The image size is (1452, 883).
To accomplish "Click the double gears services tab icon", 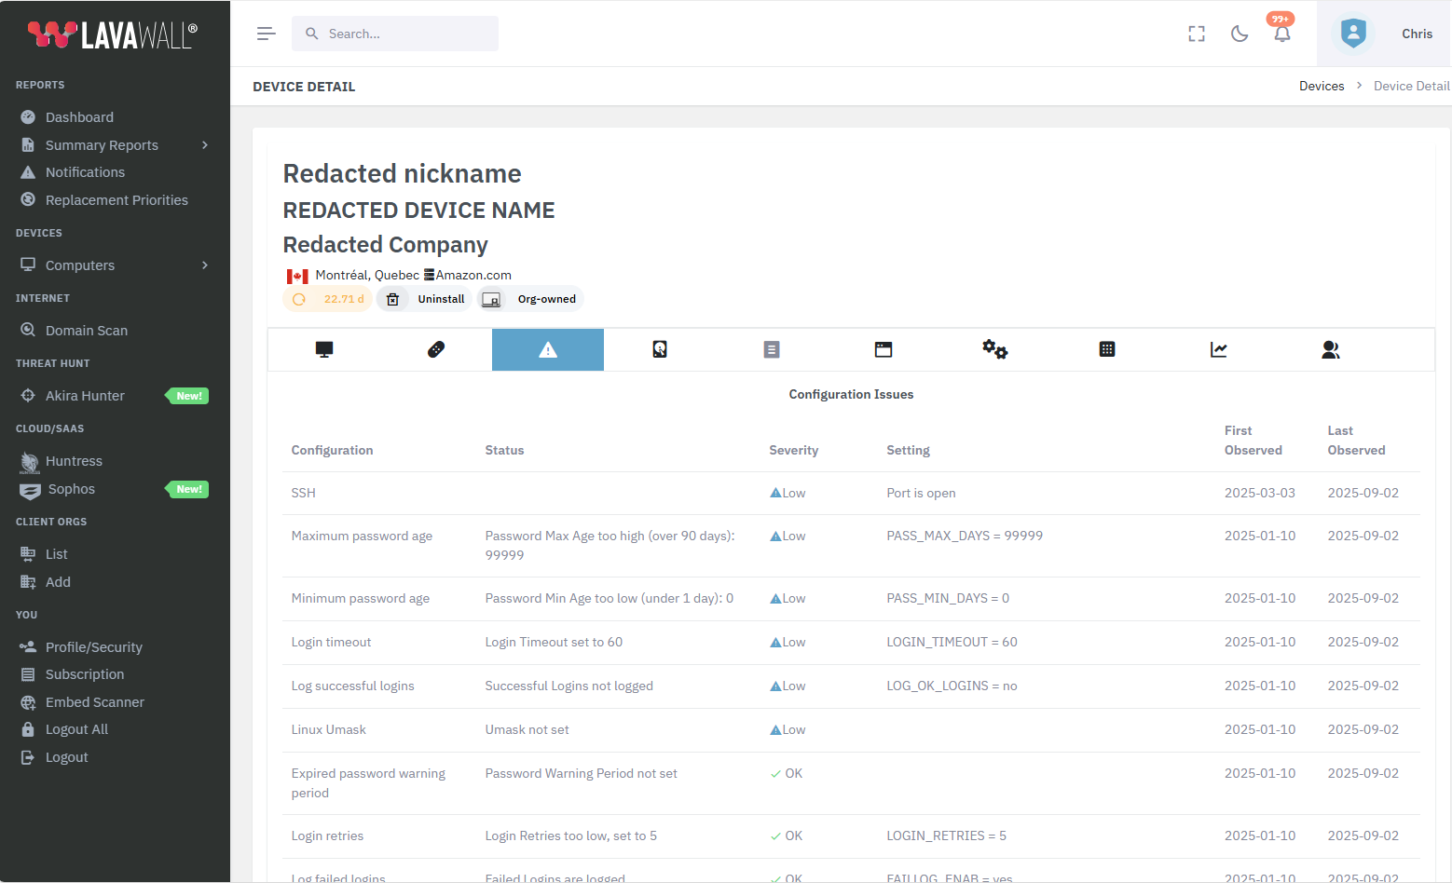I will 994,349.
